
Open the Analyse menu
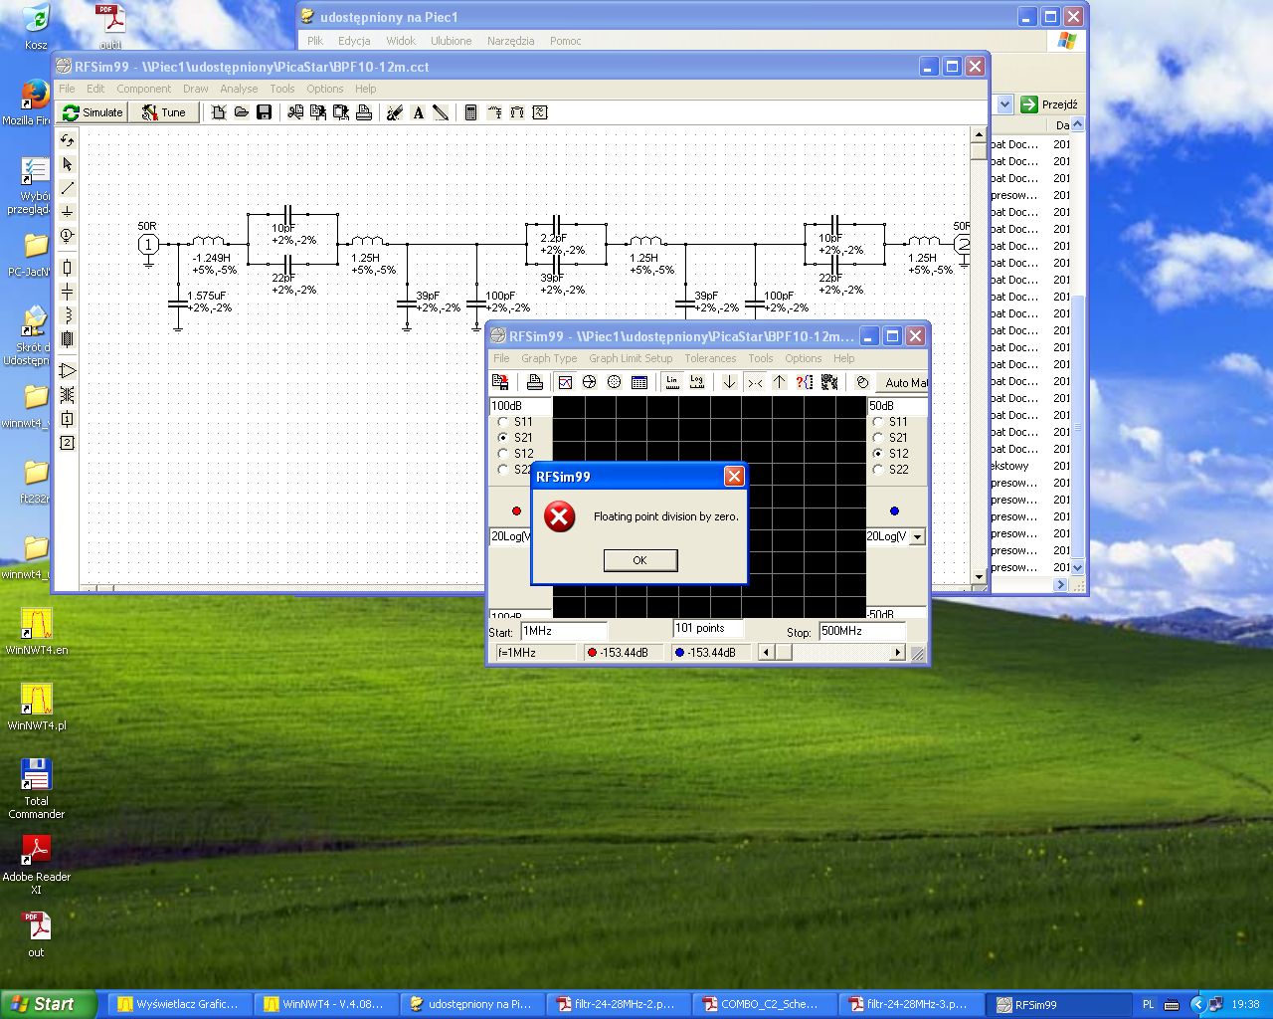(239, 89)
